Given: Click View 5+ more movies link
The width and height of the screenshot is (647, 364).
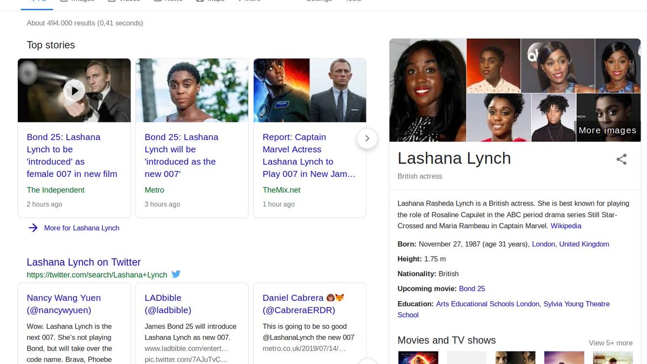Looking at the screenshot, I should 610,343.
